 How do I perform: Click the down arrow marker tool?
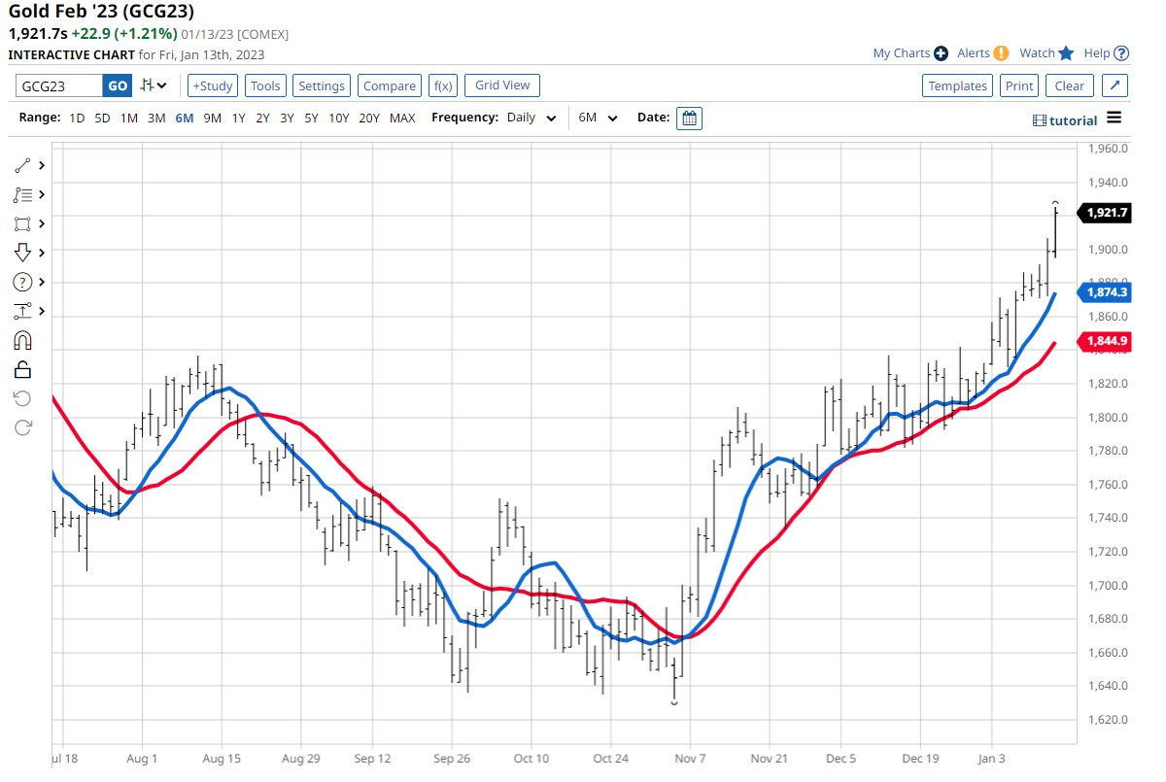pos(23,253)
